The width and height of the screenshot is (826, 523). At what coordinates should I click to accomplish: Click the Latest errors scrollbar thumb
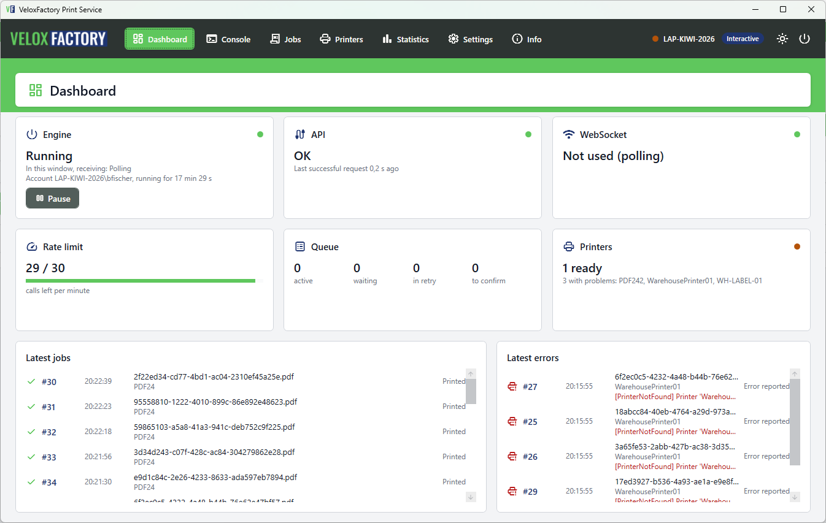[x=795, y=422]
